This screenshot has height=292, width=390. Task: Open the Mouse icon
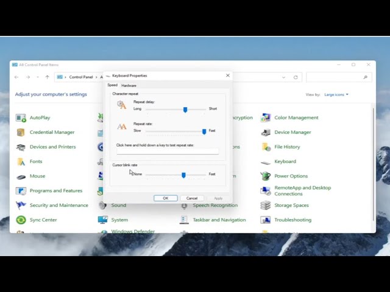point(21,176)
